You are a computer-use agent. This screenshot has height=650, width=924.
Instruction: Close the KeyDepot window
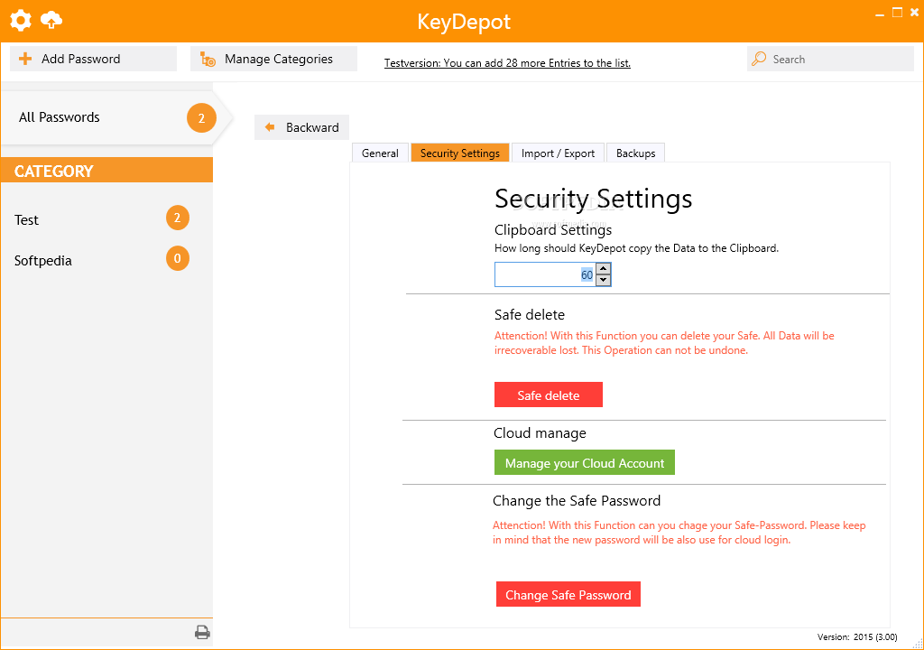[x=914, y=13]
